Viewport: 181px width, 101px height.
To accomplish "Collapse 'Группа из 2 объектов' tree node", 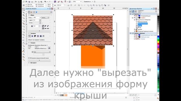I will tap(135, 20).
